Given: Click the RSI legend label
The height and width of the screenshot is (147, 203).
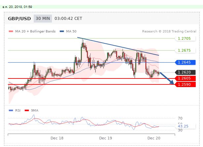Looking at the screenshot, I should pos(18,111).
